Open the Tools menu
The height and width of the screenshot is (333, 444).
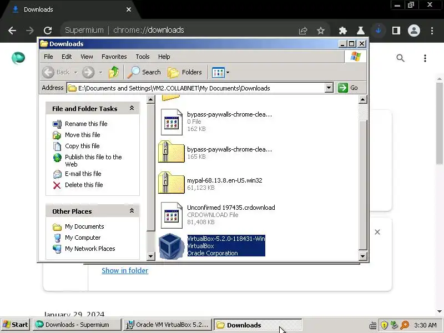[143, 57]
